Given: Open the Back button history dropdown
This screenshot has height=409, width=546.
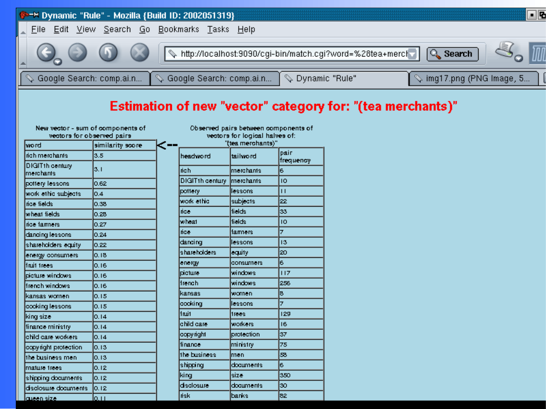Looking at the screenshot, I should tap(58, 62).
